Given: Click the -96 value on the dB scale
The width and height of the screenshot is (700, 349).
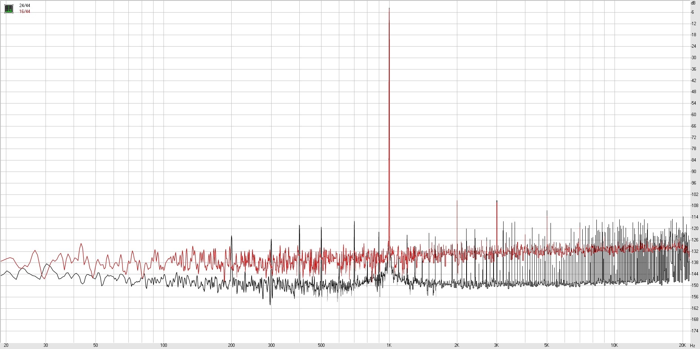Looking at the screenshot, I should click(x=693, y=183).
